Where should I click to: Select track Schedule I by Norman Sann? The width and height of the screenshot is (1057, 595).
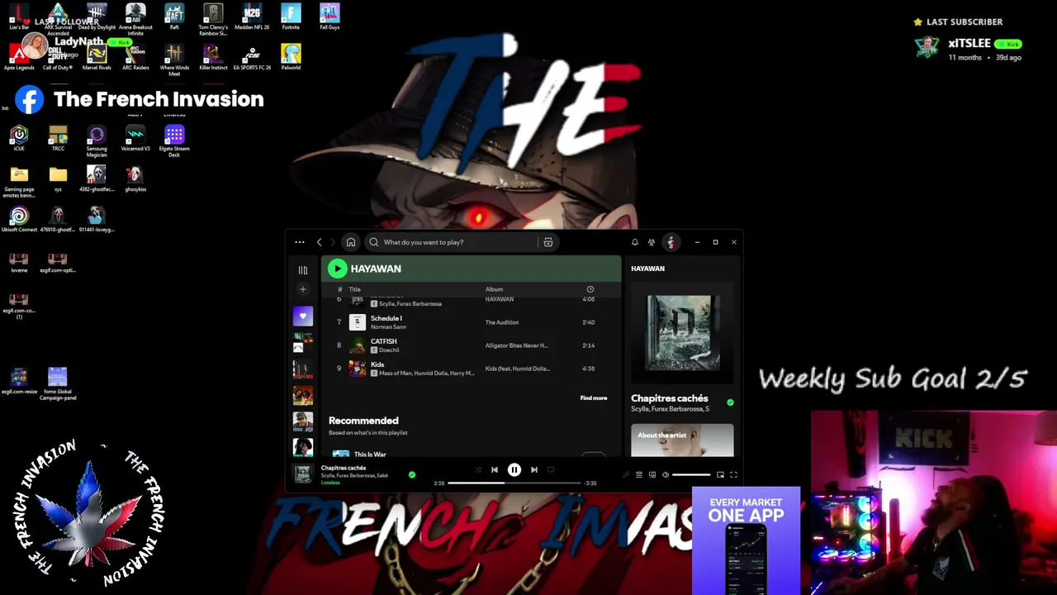coord(471,322)
